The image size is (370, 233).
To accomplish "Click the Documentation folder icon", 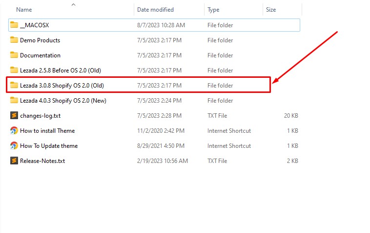I will point(14,55).
